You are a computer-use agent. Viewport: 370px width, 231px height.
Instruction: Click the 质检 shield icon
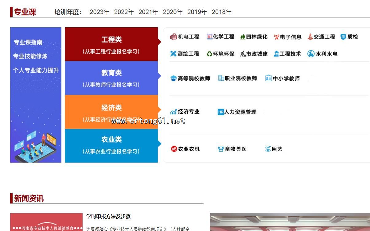click(343, 37)
